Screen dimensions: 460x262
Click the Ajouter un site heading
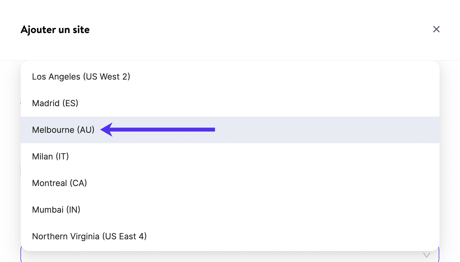click(55, 30)
